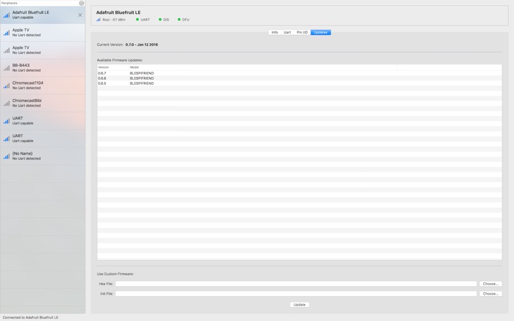Select BB-B443 peripheral

pos(42,68)
